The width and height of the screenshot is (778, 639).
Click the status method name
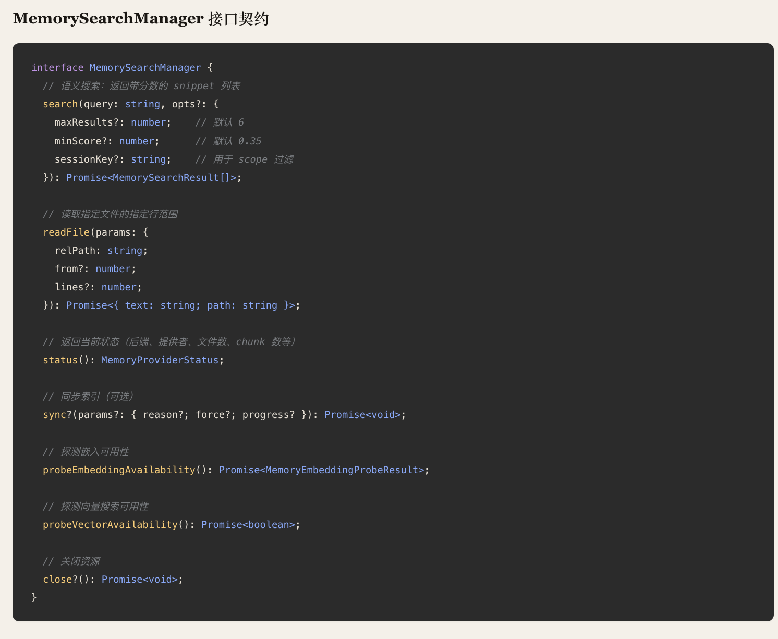60,360
